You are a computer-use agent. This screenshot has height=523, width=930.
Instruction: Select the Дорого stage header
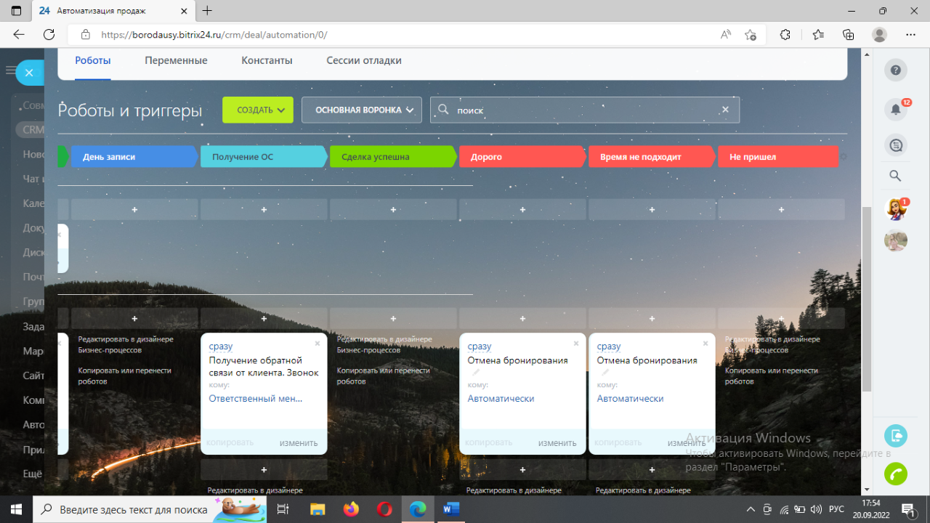pyautogui.click(x=522, y=157)
